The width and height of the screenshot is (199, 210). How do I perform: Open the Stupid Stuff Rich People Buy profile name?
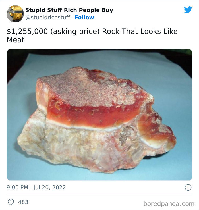coord(69,10)
